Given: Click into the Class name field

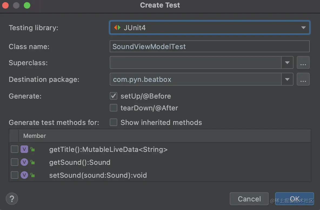Looking at the screenshot, I should point(209,46).
